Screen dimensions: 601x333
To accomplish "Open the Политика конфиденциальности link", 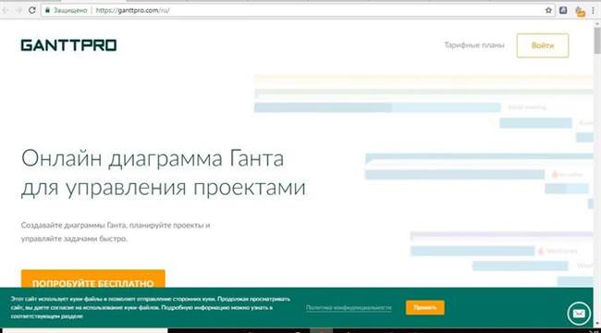I will [349, 308].
